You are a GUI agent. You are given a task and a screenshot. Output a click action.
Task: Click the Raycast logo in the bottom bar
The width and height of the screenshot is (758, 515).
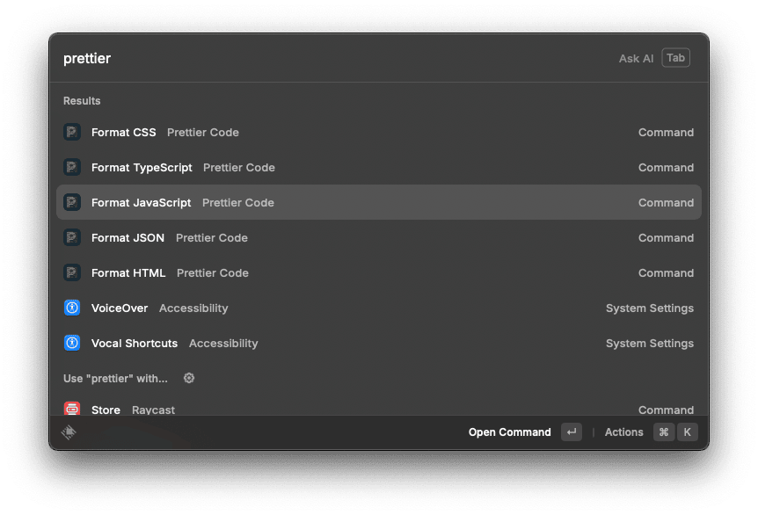click(69, 432)
